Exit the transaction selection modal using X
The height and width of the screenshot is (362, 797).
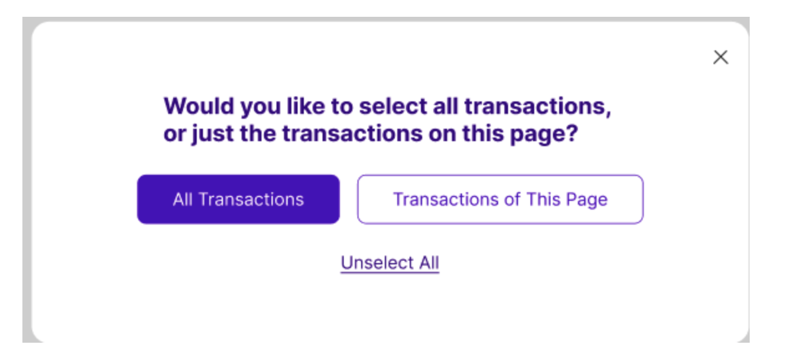tap(720, 57)
